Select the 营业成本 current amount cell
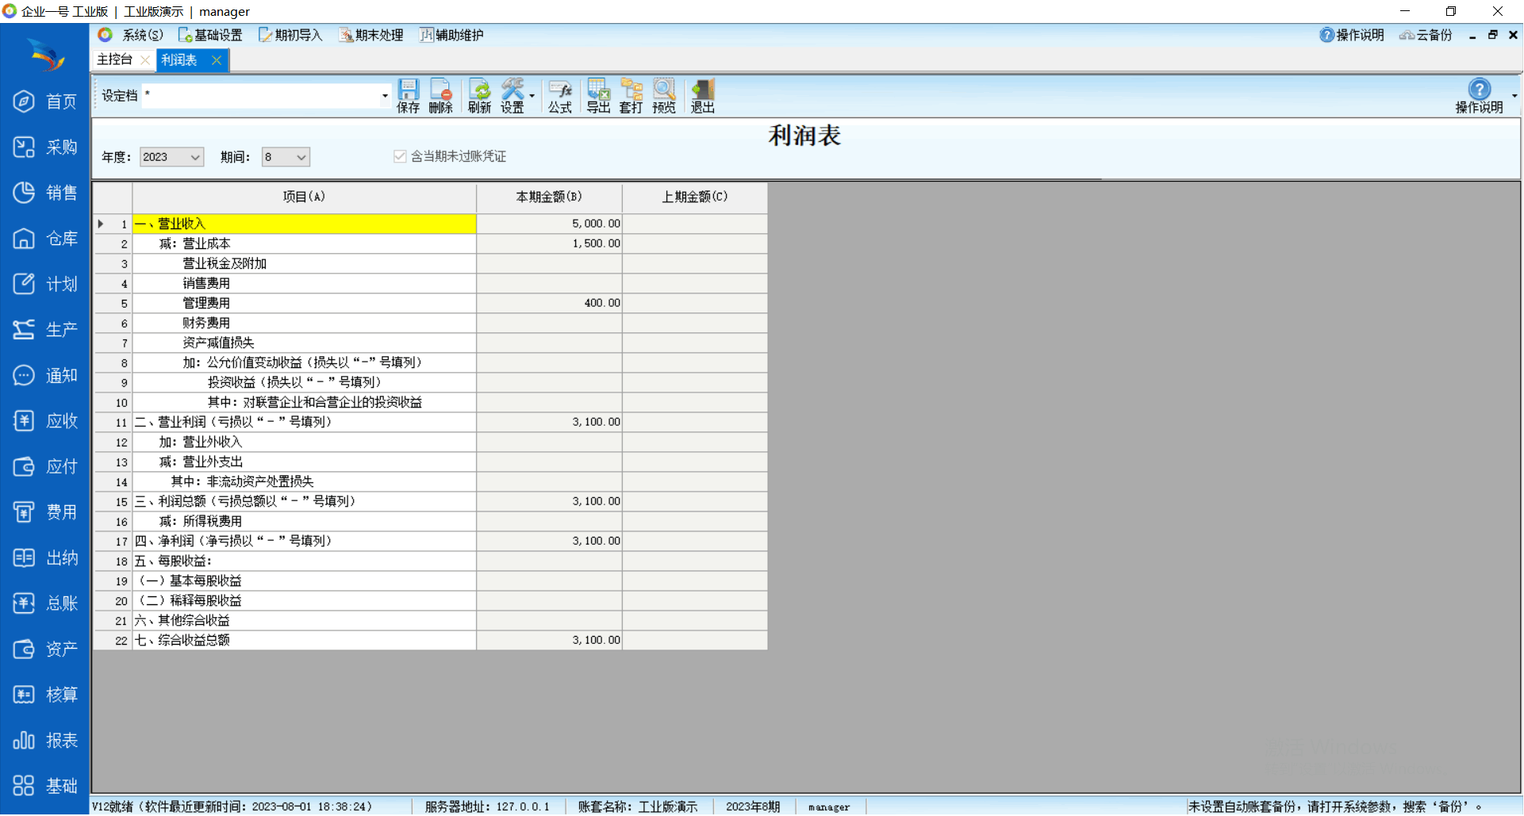Screen dimensions: 1524x816 tap(549, 243)
